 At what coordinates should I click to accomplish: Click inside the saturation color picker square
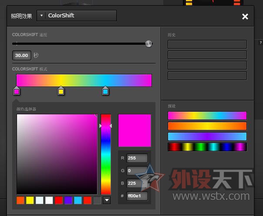pos(57,154)
